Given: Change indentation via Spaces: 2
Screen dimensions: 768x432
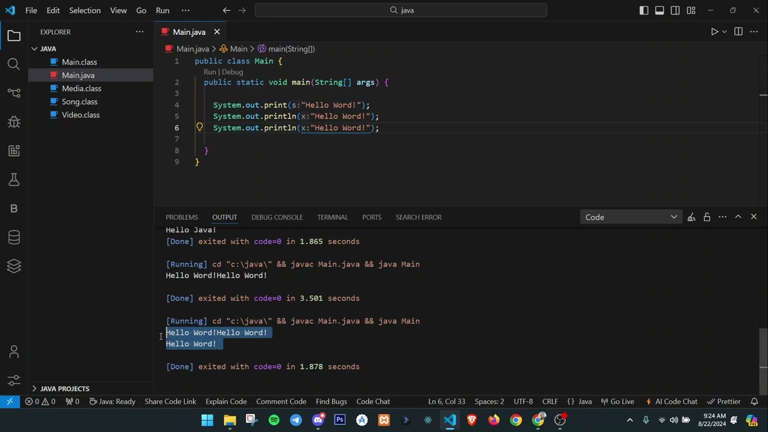Looking at the screenshot, I should click(x=489, y=401).
